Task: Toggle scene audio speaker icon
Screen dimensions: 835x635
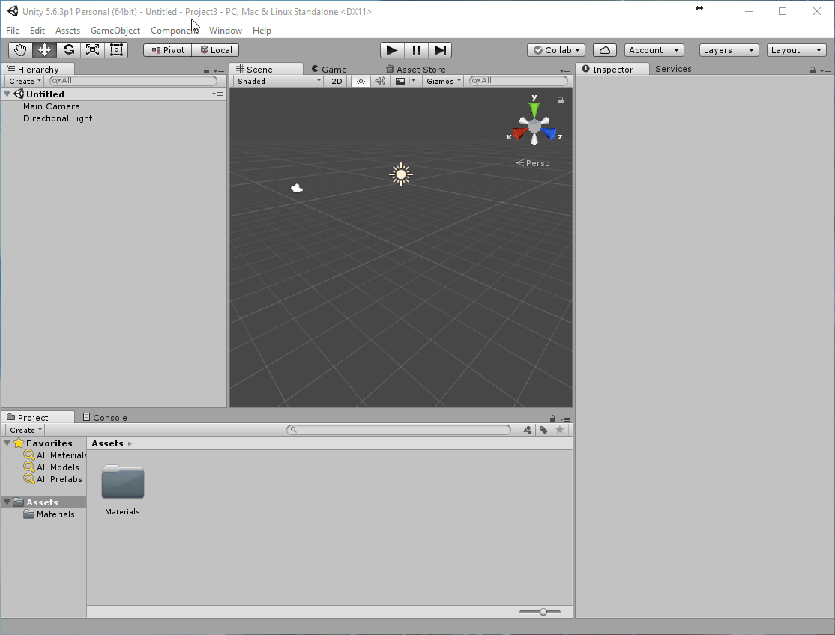Action: pyautogui.click(x=380, y=81)
